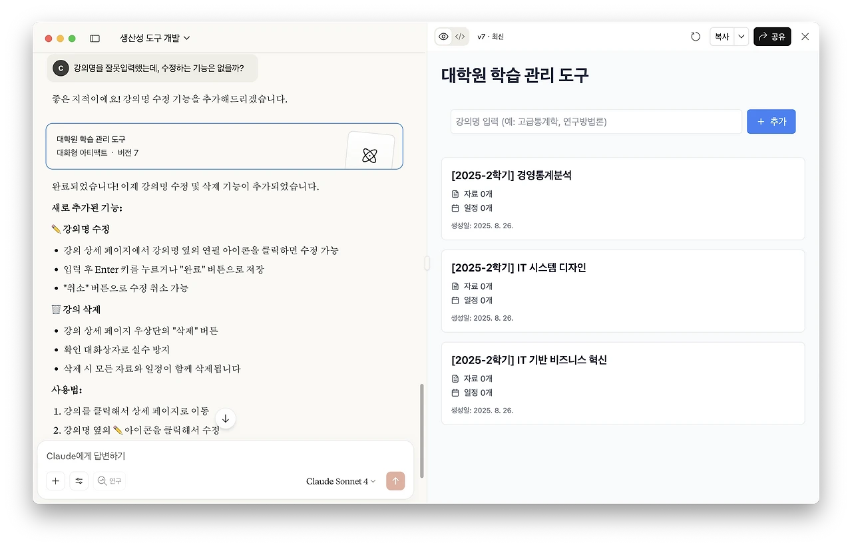The height and width of the screenshot is (547, 852).
Task: Open the IT 기반 비즈니스 혁신 course card
Action: [x=623, y=383]
